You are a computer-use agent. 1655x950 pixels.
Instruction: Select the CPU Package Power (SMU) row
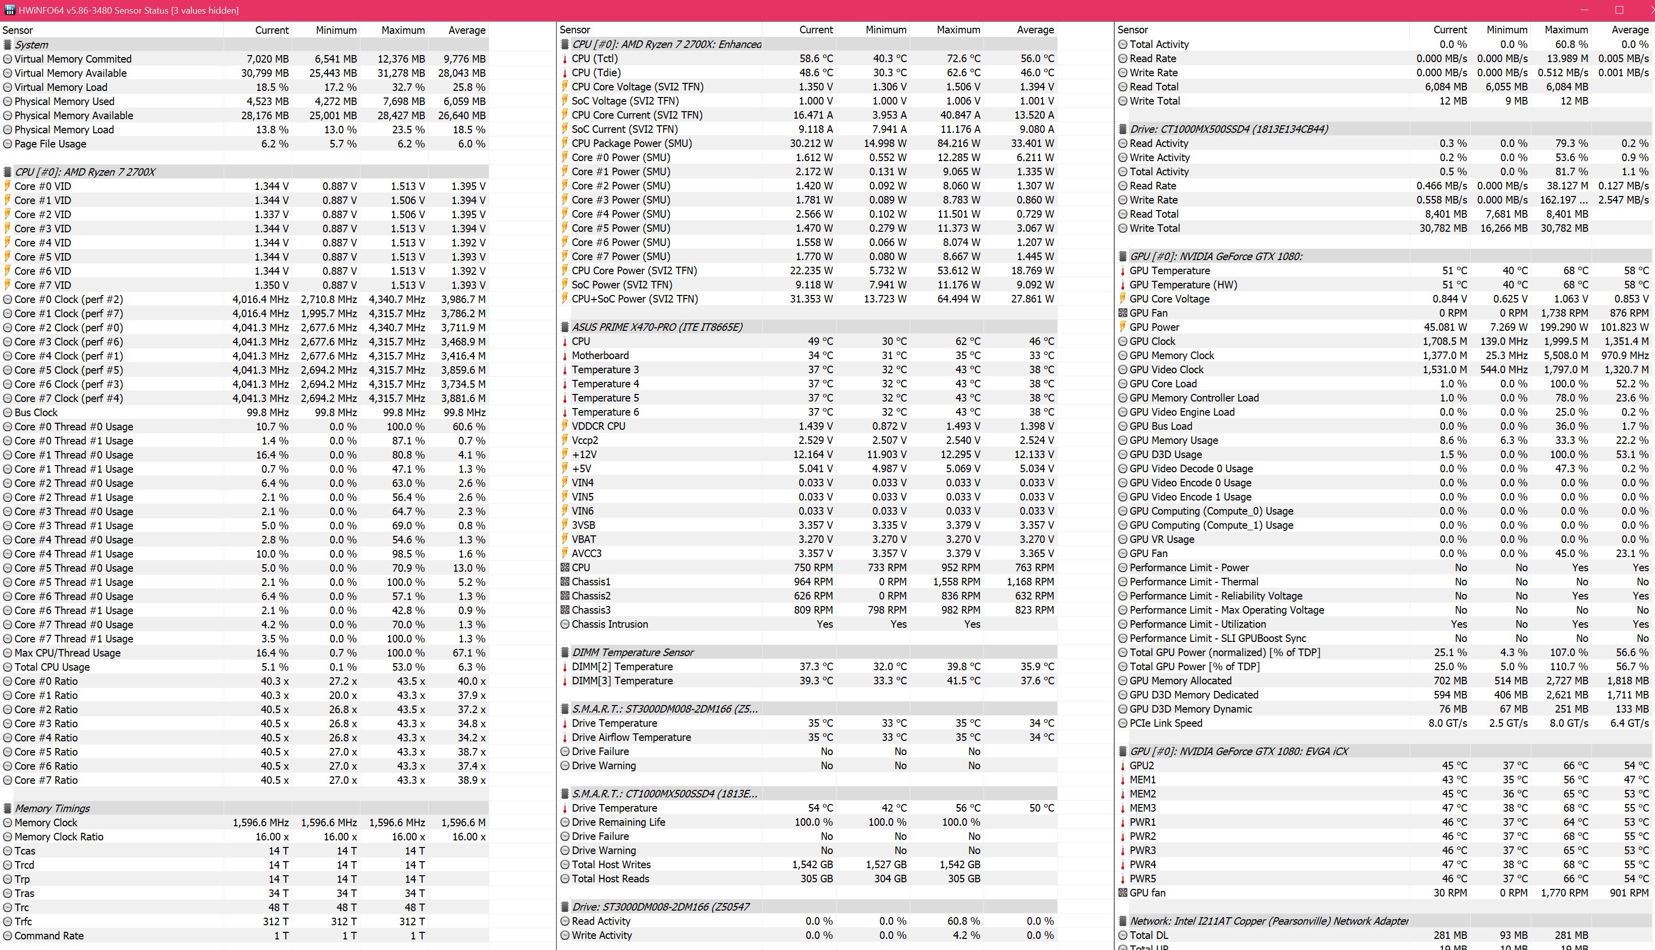click(x=631, y=143)
